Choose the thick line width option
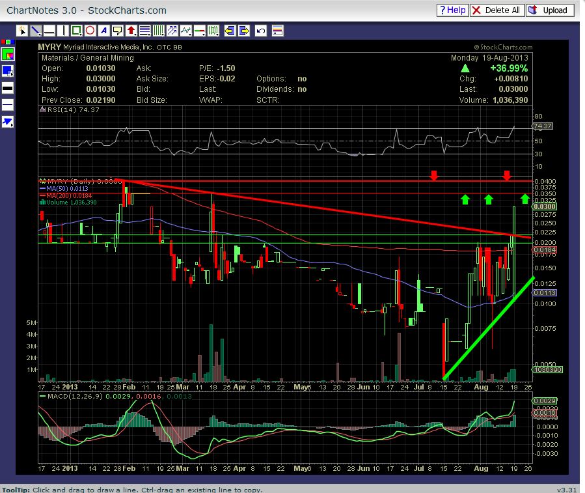Image resolution: width=585 pixels, height=493 pixels. click(x=8, y=89)
